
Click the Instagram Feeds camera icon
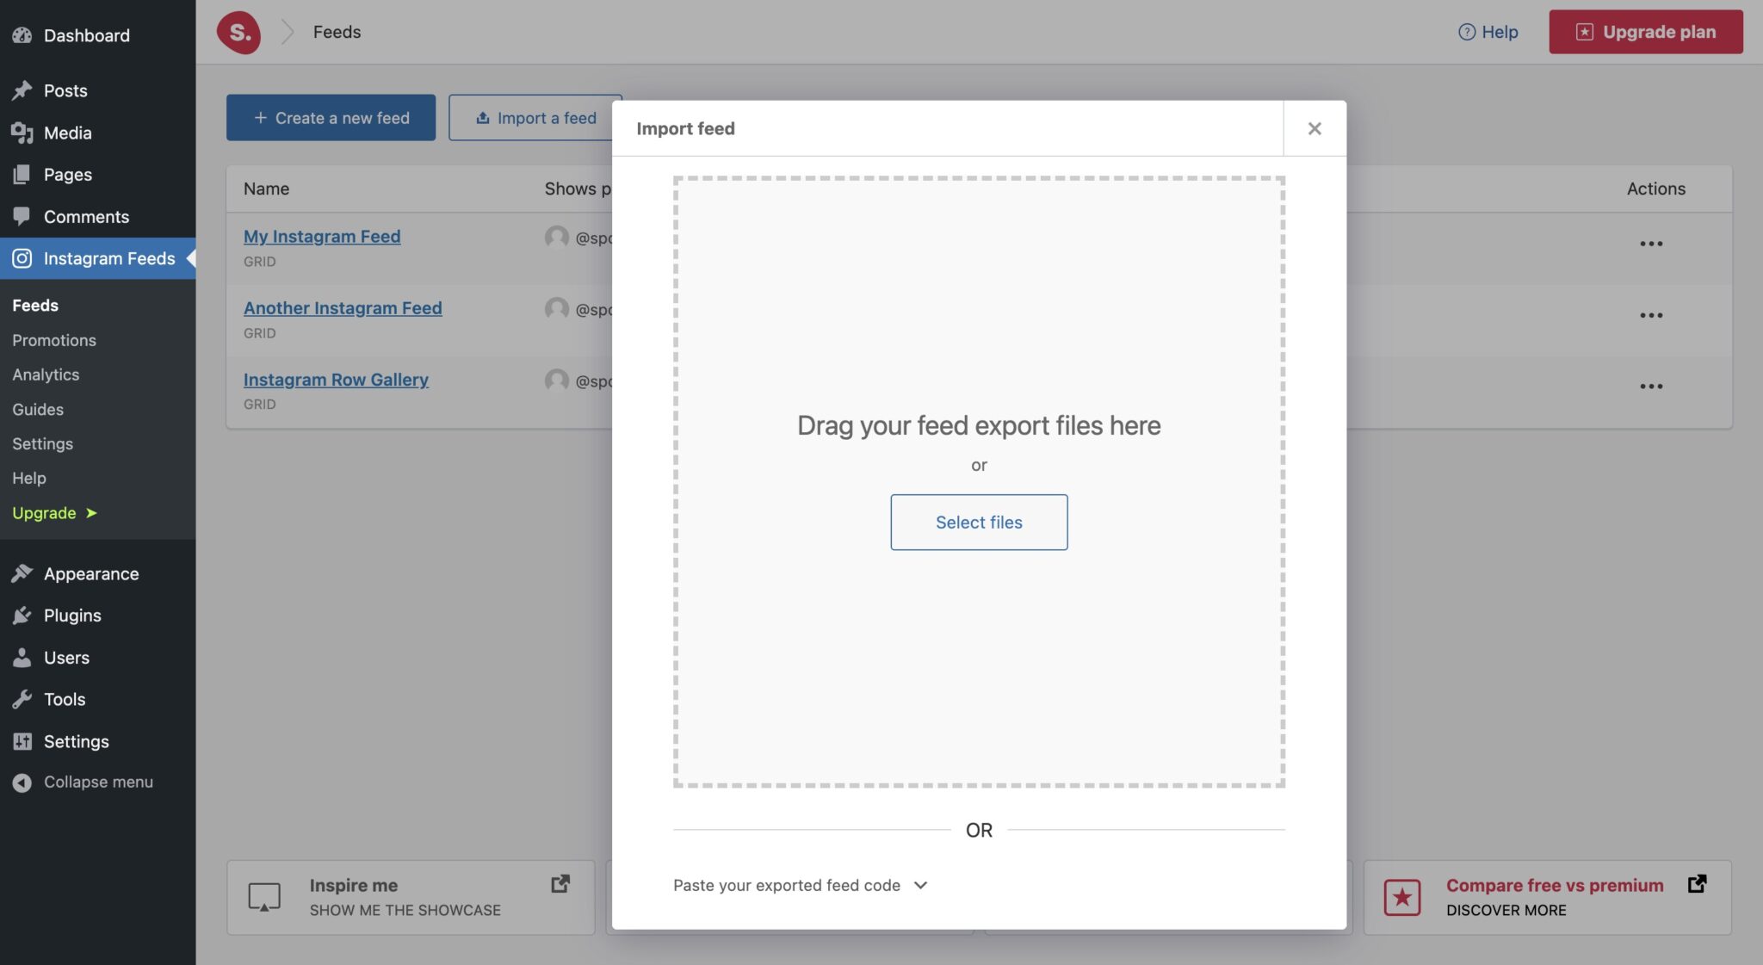point(22,258)
